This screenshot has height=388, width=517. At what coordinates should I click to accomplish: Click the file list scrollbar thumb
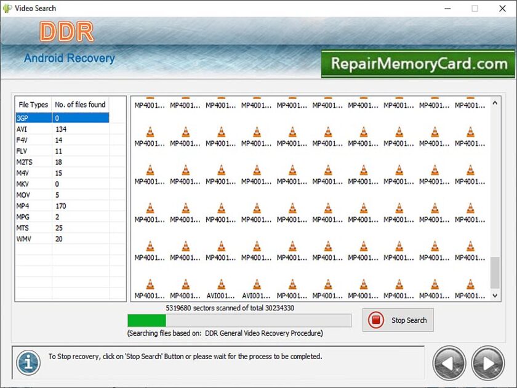(495, 273)
